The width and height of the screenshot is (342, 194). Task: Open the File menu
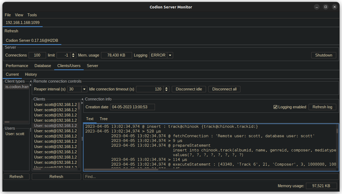pos(8,15)
